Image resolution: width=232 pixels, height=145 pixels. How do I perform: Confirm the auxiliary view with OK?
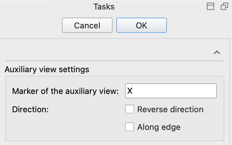[141, 25]
